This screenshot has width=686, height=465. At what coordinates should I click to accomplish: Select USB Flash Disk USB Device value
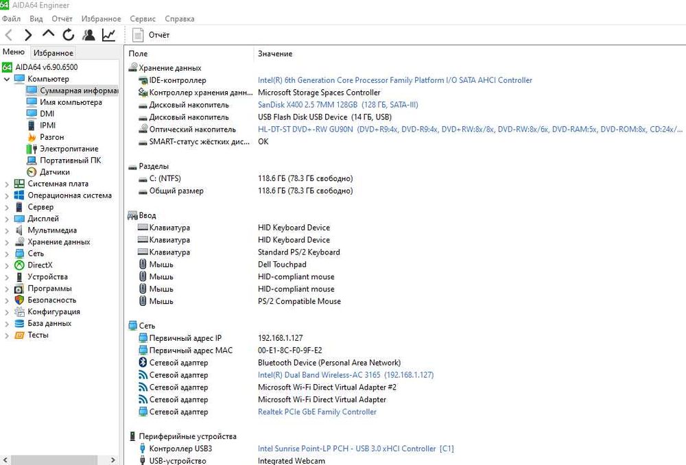click(324, 117)
